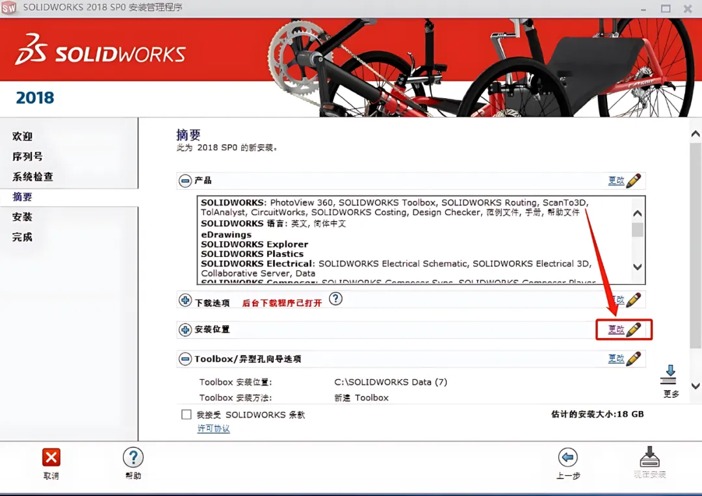The image size is (702, 496).
Task: Open 帮助 help icon at bottom
Action: [133, 458]
